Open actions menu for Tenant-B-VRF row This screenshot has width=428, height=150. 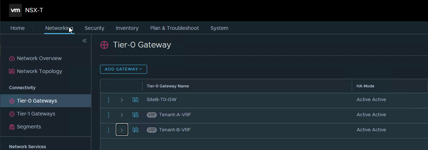click(109, 130)
